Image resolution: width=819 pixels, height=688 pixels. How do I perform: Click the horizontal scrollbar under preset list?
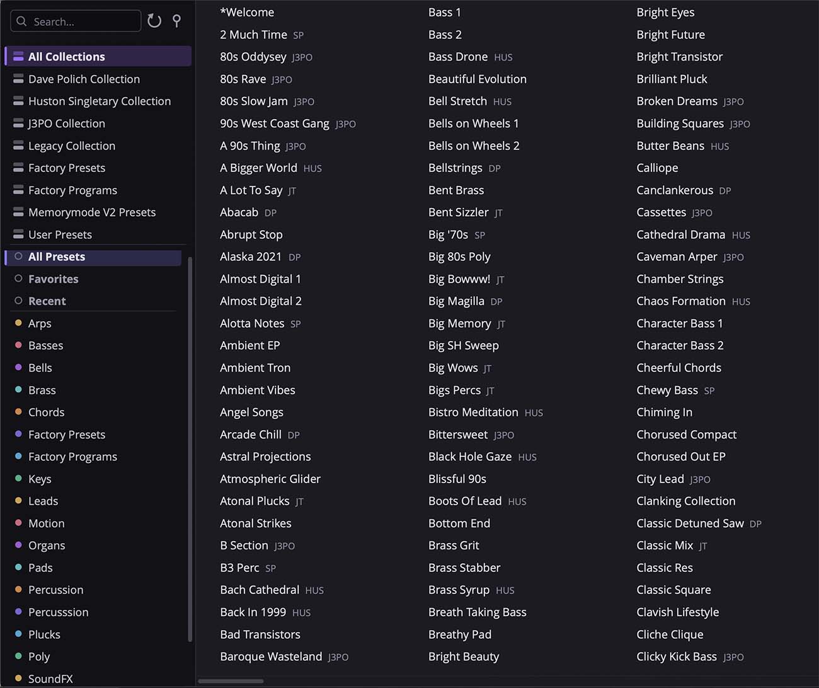coord(231,681)
